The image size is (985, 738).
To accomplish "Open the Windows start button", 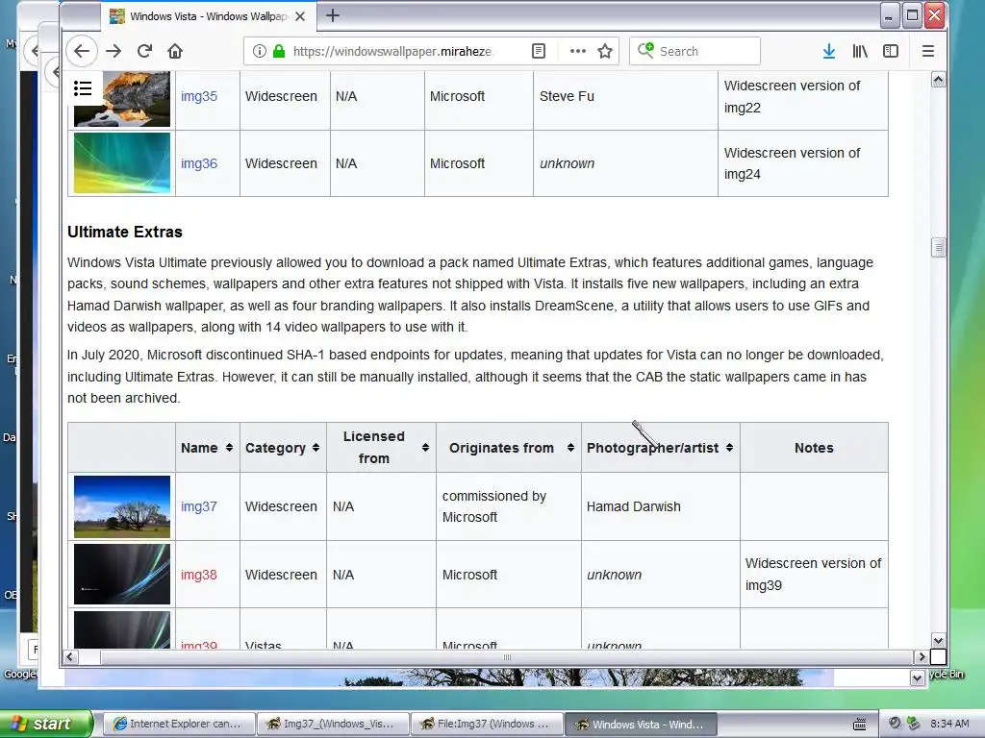I will point(46,725).
